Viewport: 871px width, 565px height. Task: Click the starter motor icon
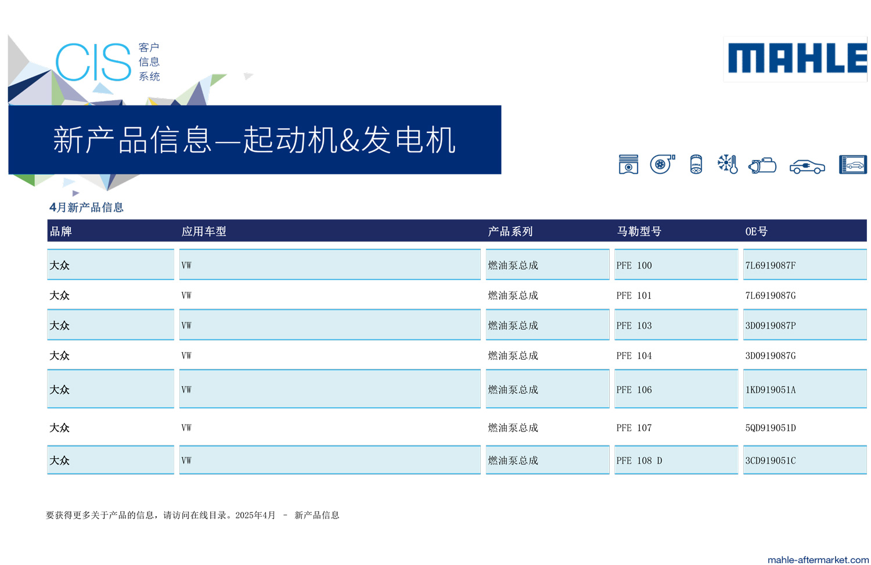pyautogui.click(x=762, y=165)
